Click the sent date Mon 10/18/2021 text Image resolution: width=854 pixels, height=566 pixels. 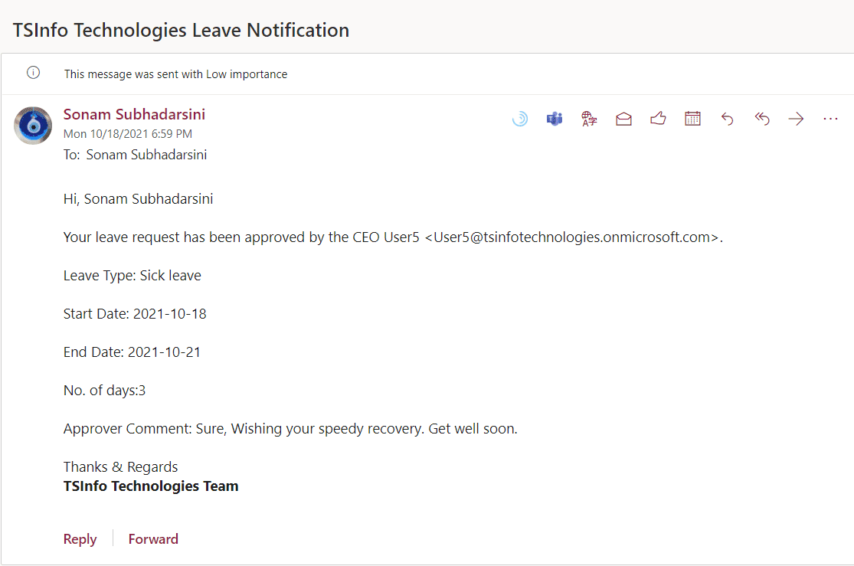[x=128, y=134]
